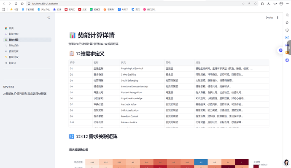Open the 模型配置 sidebar page
291x168 pixels.
point(27,51)
